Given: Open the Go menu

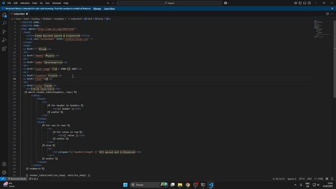Looking at the screenshot, I should pos(41,3).
